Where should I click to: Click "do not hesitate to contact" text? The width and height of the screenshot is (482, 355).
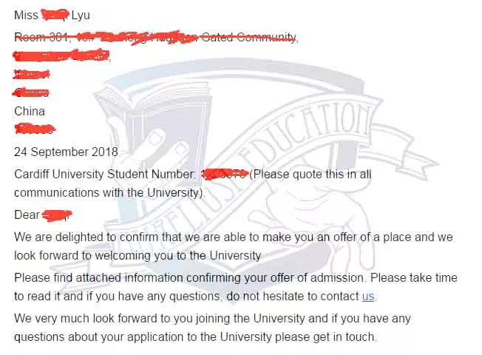coord(293,297)
